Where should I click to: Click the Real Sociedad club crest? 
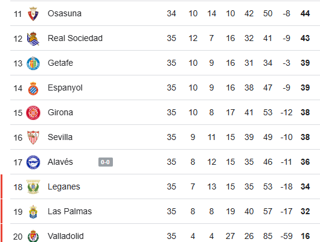(x=33, y=39)
